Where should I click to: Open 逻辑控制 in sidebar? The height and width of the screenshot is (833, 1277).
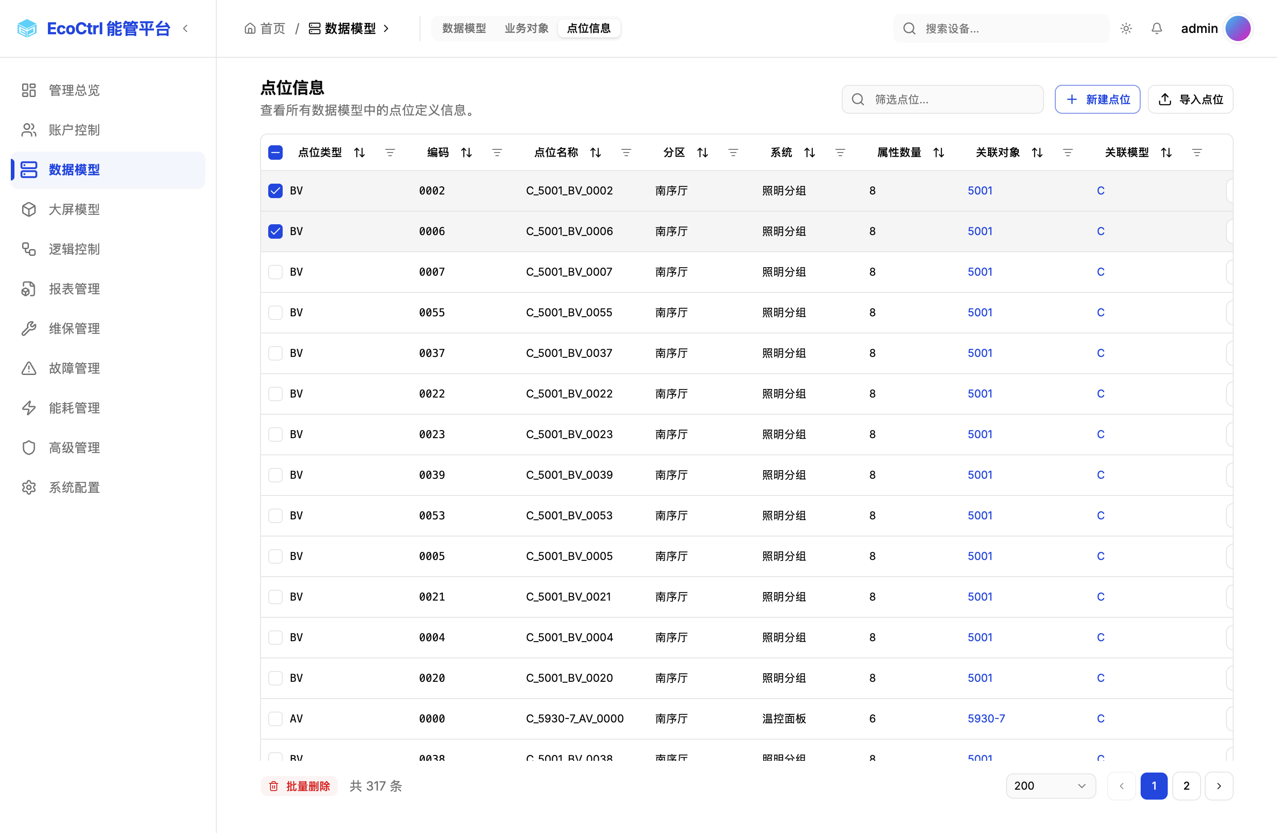click(x=107, y=249)
